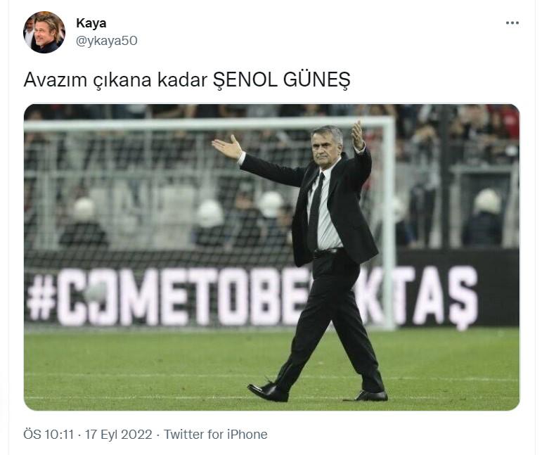Click the man's gray-haired head in photo

pos(327,145)
